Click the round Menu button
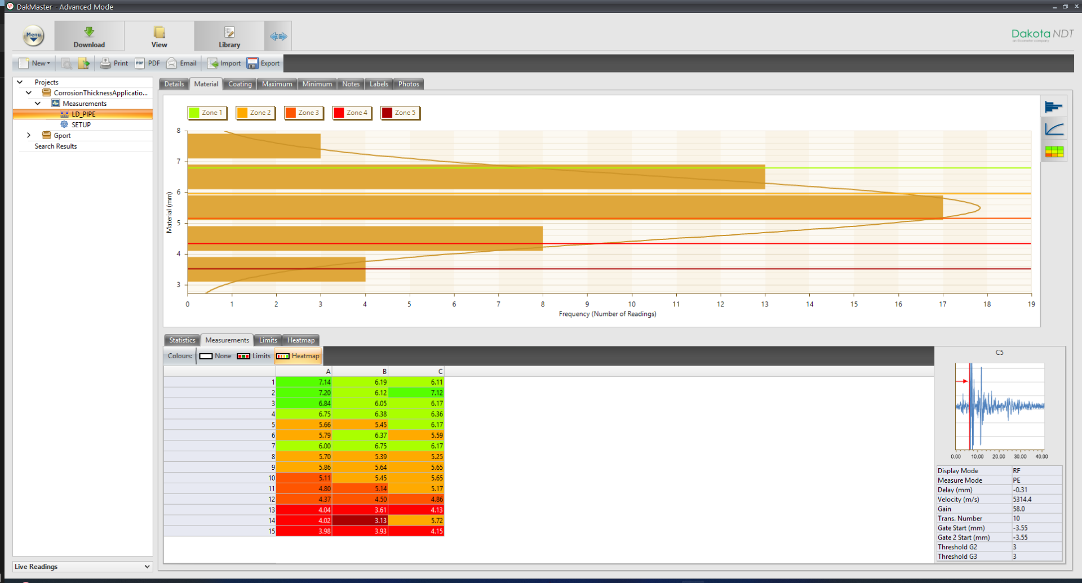1082x583 pixels. coord(33,35)
